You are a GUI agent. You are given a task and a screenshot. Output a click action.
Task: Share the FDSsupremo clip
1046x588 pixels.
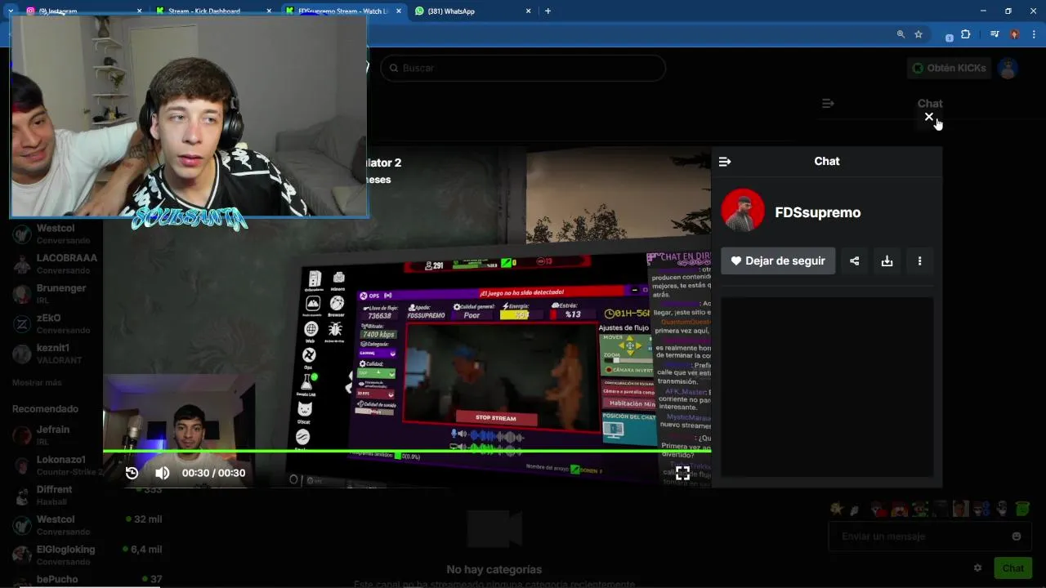coord(854,261)
